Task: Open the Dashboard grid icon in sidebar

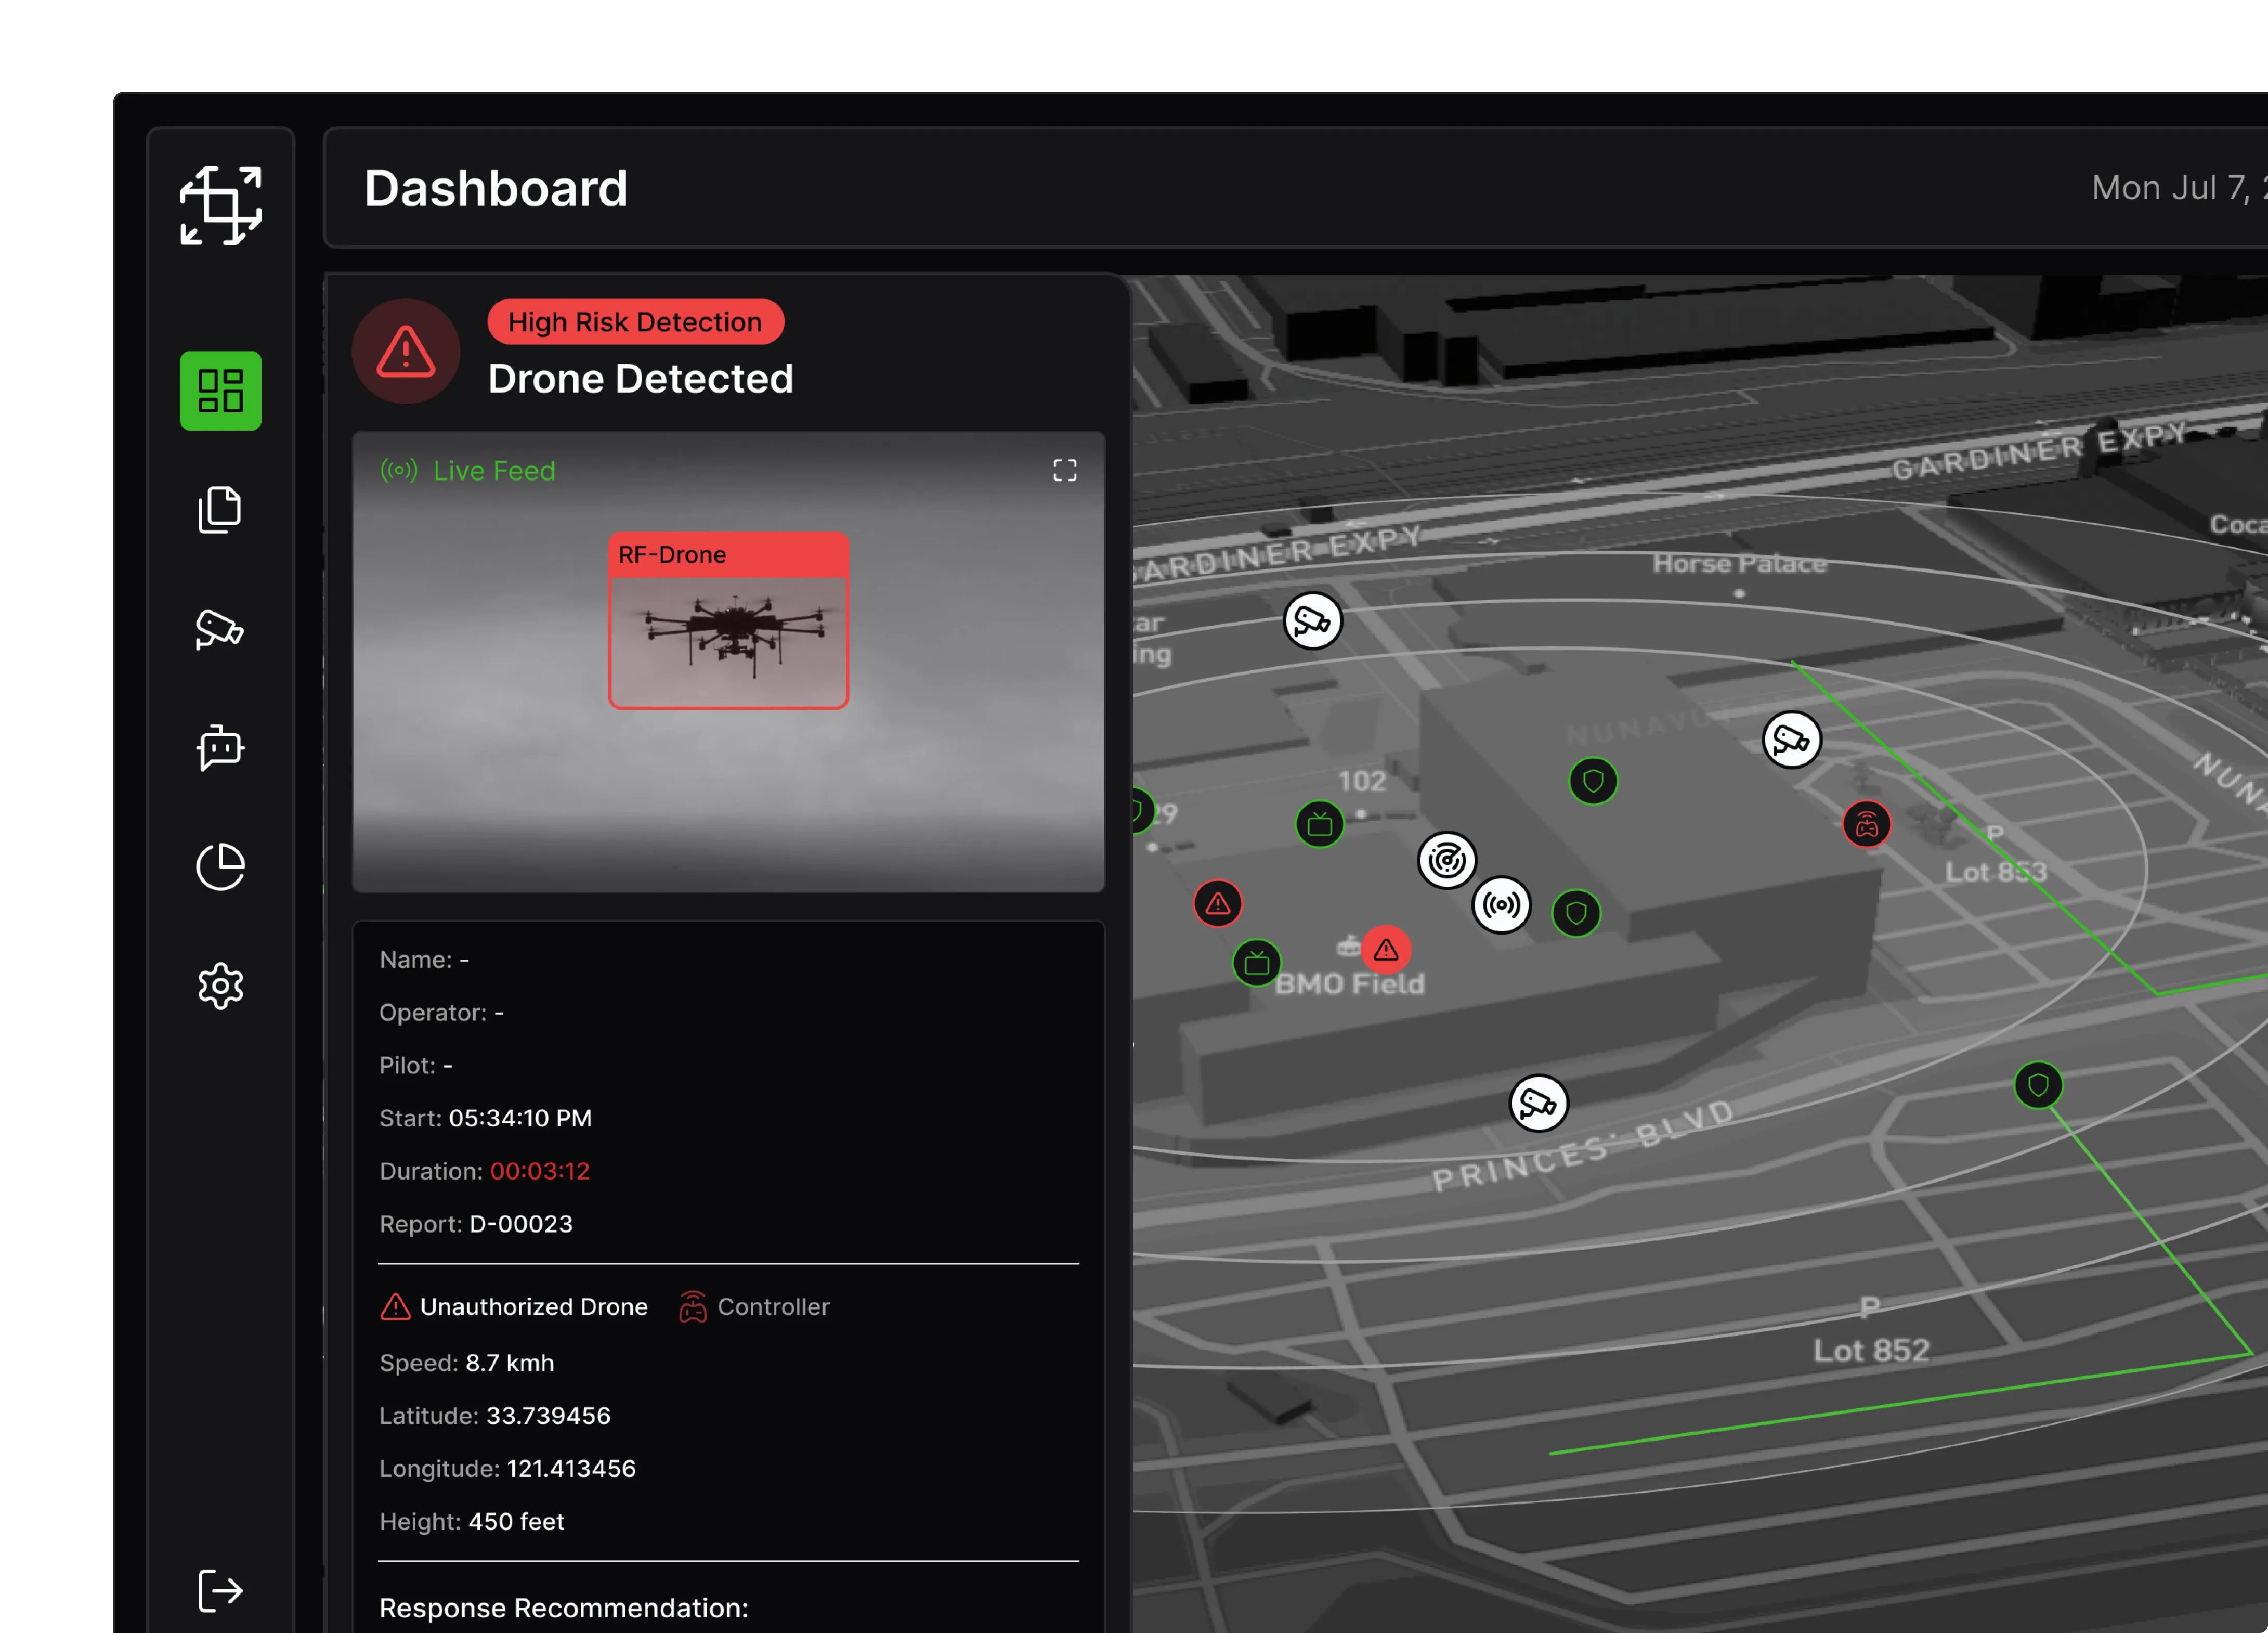Action: [220, 391]
